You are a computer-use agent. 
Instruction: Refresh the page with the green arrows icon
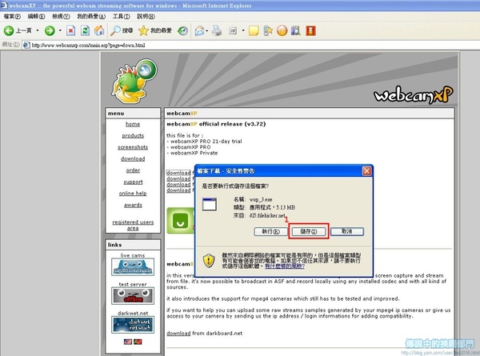tap(85, 30)
